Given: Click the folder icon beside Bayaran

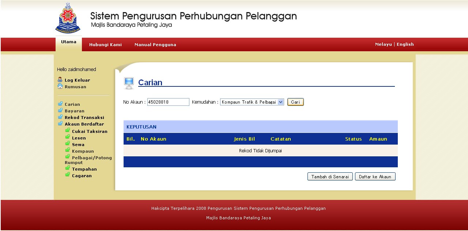Looking at the screenshot, I should pos(60,110).
